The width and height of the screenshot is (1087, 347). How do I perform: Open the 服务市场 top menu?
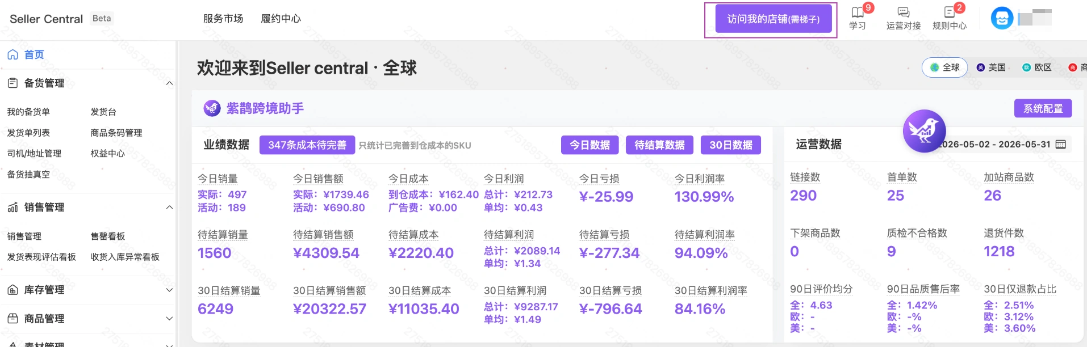point(223,19)
